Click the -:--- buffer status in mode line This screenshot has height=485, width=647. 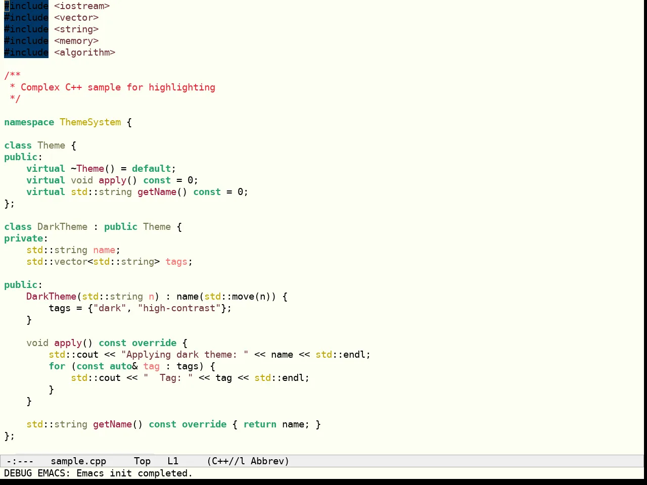click(x=20, y=461)
